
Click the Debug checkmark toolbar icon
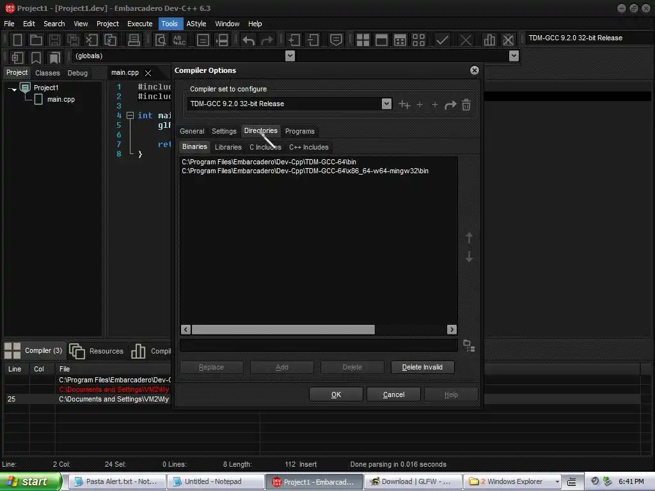(442, 40)
